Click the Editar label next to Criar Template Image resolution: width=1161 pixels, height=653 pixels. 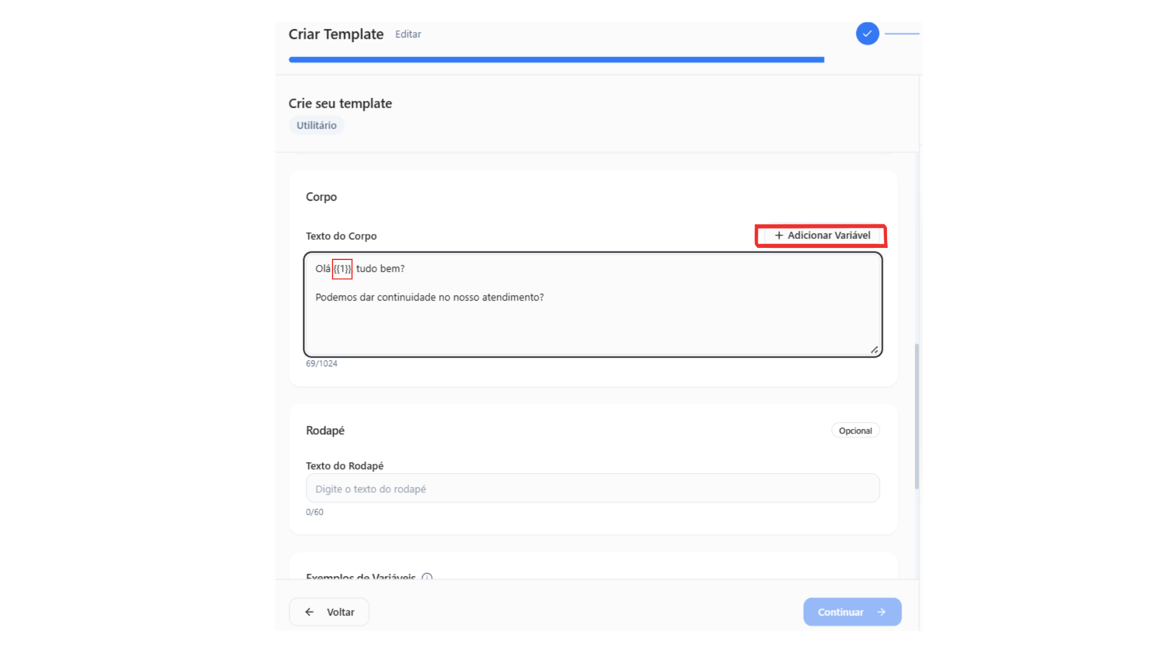point(408,34)
